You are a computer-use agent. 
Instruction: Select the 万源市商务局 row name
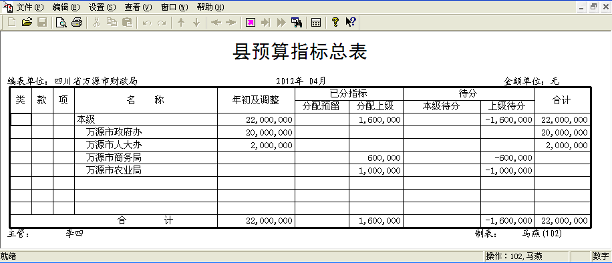(x=146, y=158)
